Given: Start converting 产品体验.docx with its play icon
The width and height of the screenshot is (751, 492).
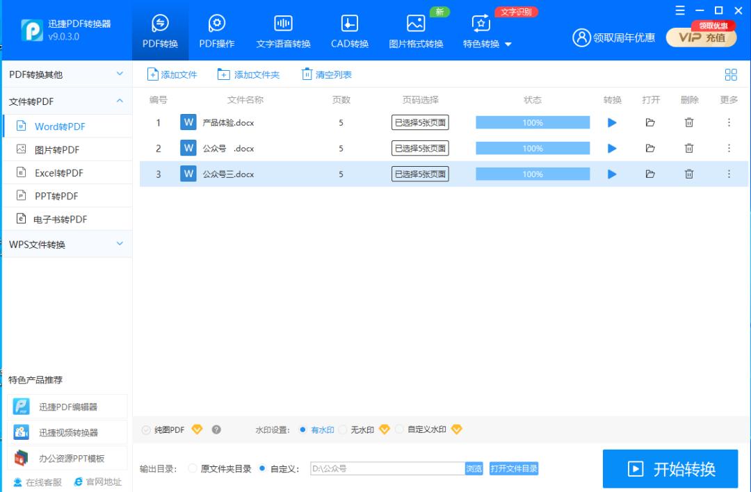Looking at the screenshot, I should (x=611, y=122).
